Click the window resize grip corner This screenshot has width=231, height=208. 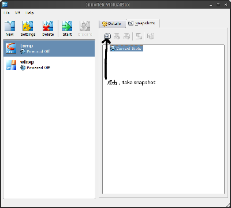coord(228,205)
